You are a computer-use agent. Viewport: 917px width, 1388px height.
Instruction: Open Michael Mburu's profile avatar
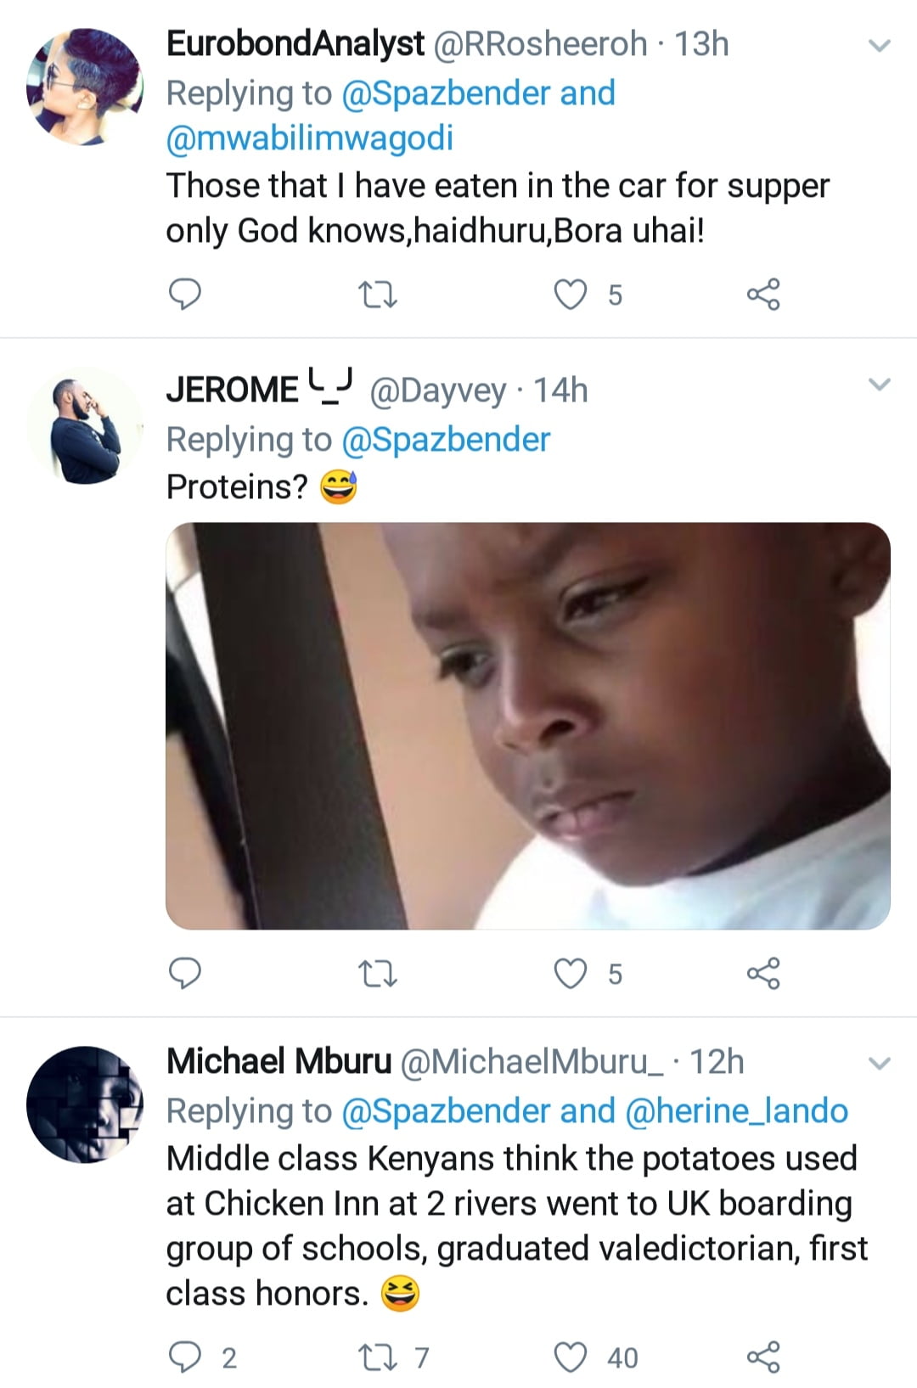pos(84,1104)
